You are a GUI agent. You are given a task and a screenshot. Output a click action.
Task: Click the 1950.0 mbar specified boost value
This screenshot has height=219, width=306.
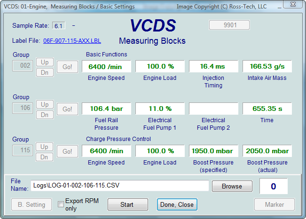[x=213, y=151]
